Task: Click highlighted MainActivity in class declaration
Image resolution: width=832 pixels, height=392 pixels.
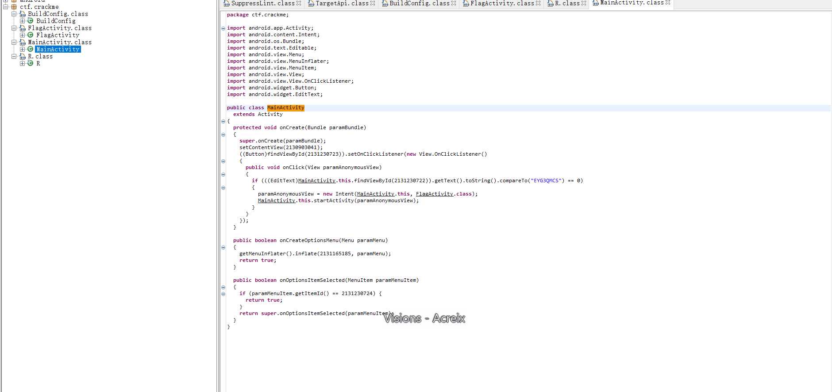Action: [x=286, y=108]
